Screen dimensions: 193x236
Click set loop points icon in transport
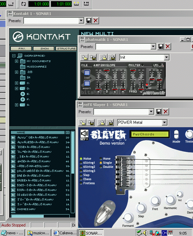(76, 4)
